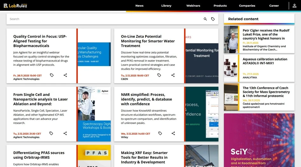The width and height of the screenshot is (301, 167).
Task: Click tag icon on Quality Control webinar card
Action: 52,75
